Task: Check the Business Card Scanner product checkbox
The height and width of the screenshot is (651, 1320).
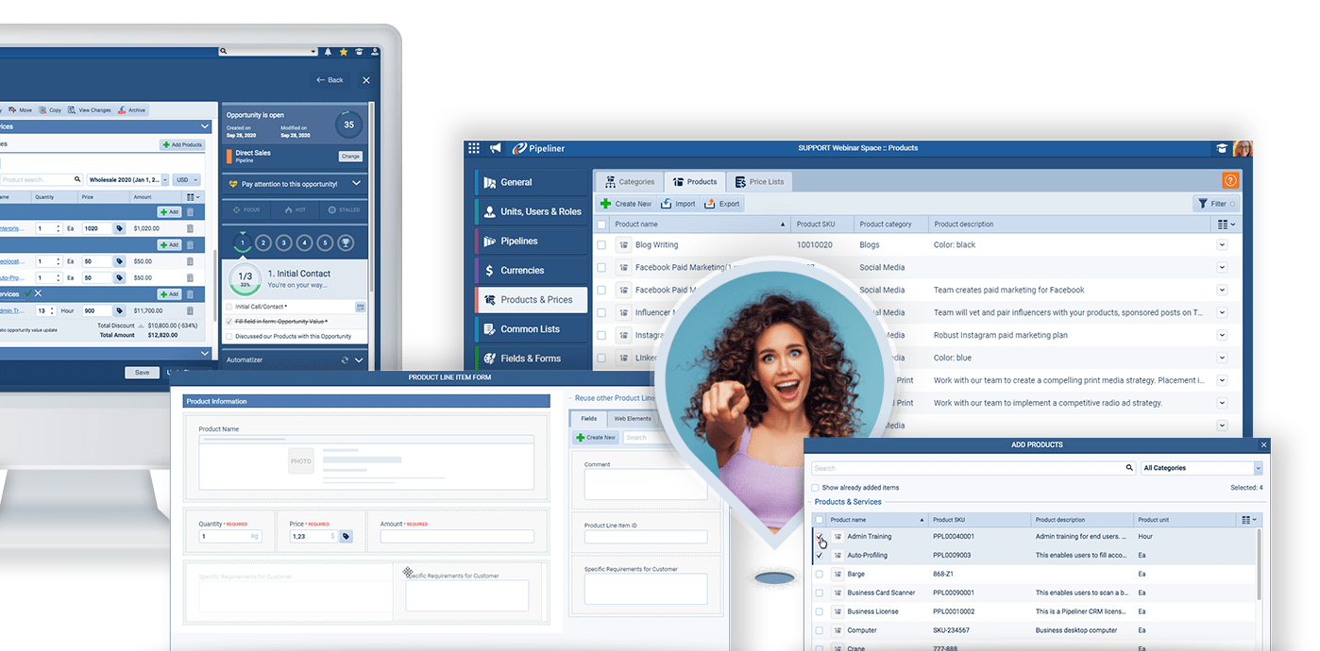Action: [819, 593]
